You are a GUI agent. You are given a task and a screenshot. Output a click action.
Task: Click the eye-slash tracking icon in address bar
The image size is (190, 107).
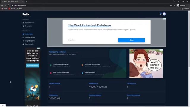click(x=171, y=5)
